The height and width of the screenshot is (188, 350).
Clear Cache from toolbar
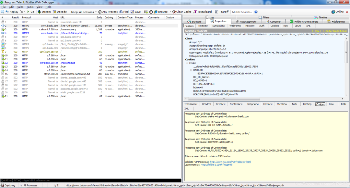pyautogui.click(x=182, y=12)
